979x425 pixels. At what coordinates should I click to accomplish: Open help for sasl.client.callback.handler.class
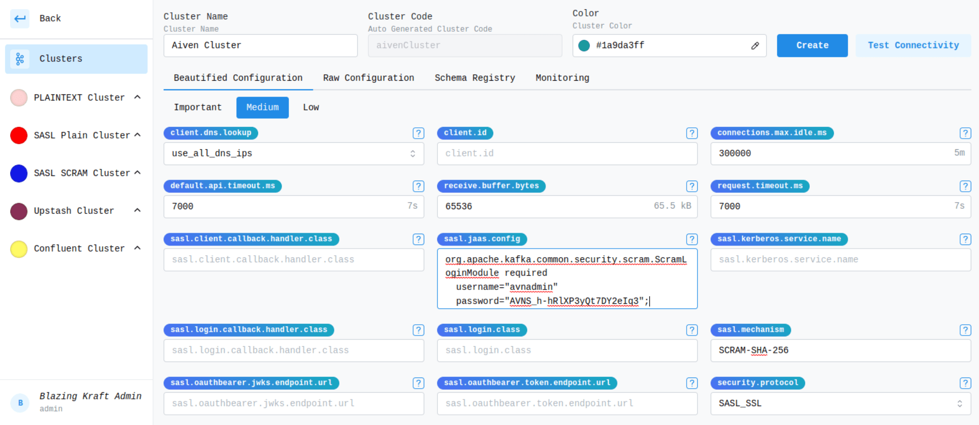tap(418, 239)
